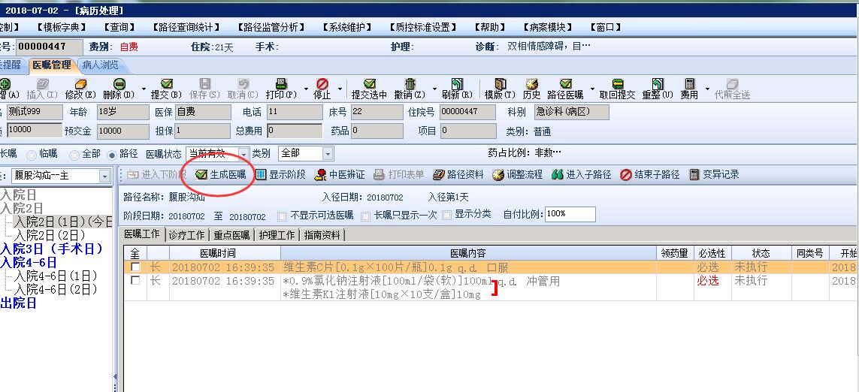
Task: Click the 提交选中 submit selected icon
Action: pos(370,84)
